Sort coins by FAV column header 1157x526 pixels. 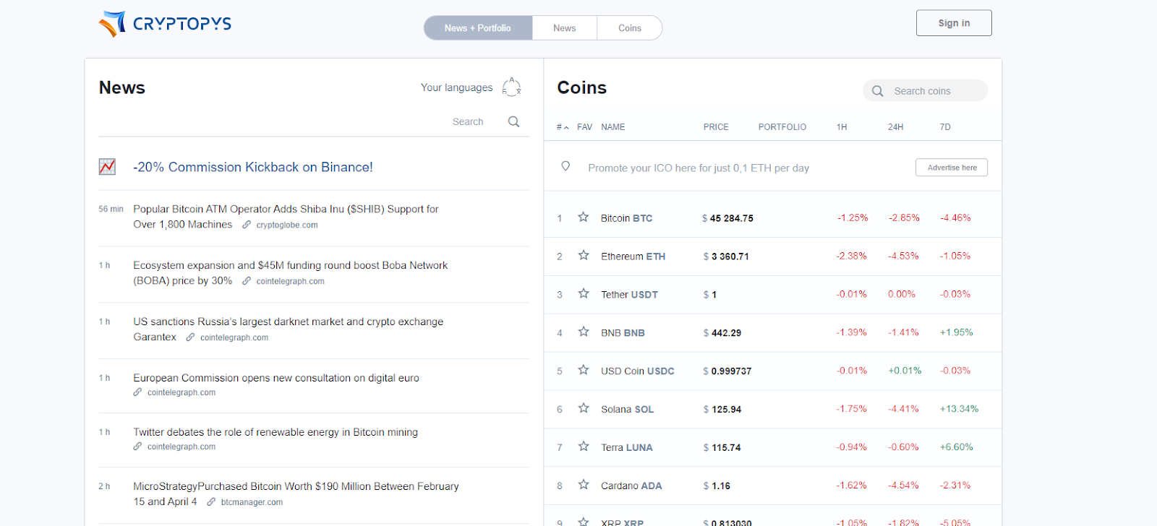pyautogui.click(x=584, y=127)
